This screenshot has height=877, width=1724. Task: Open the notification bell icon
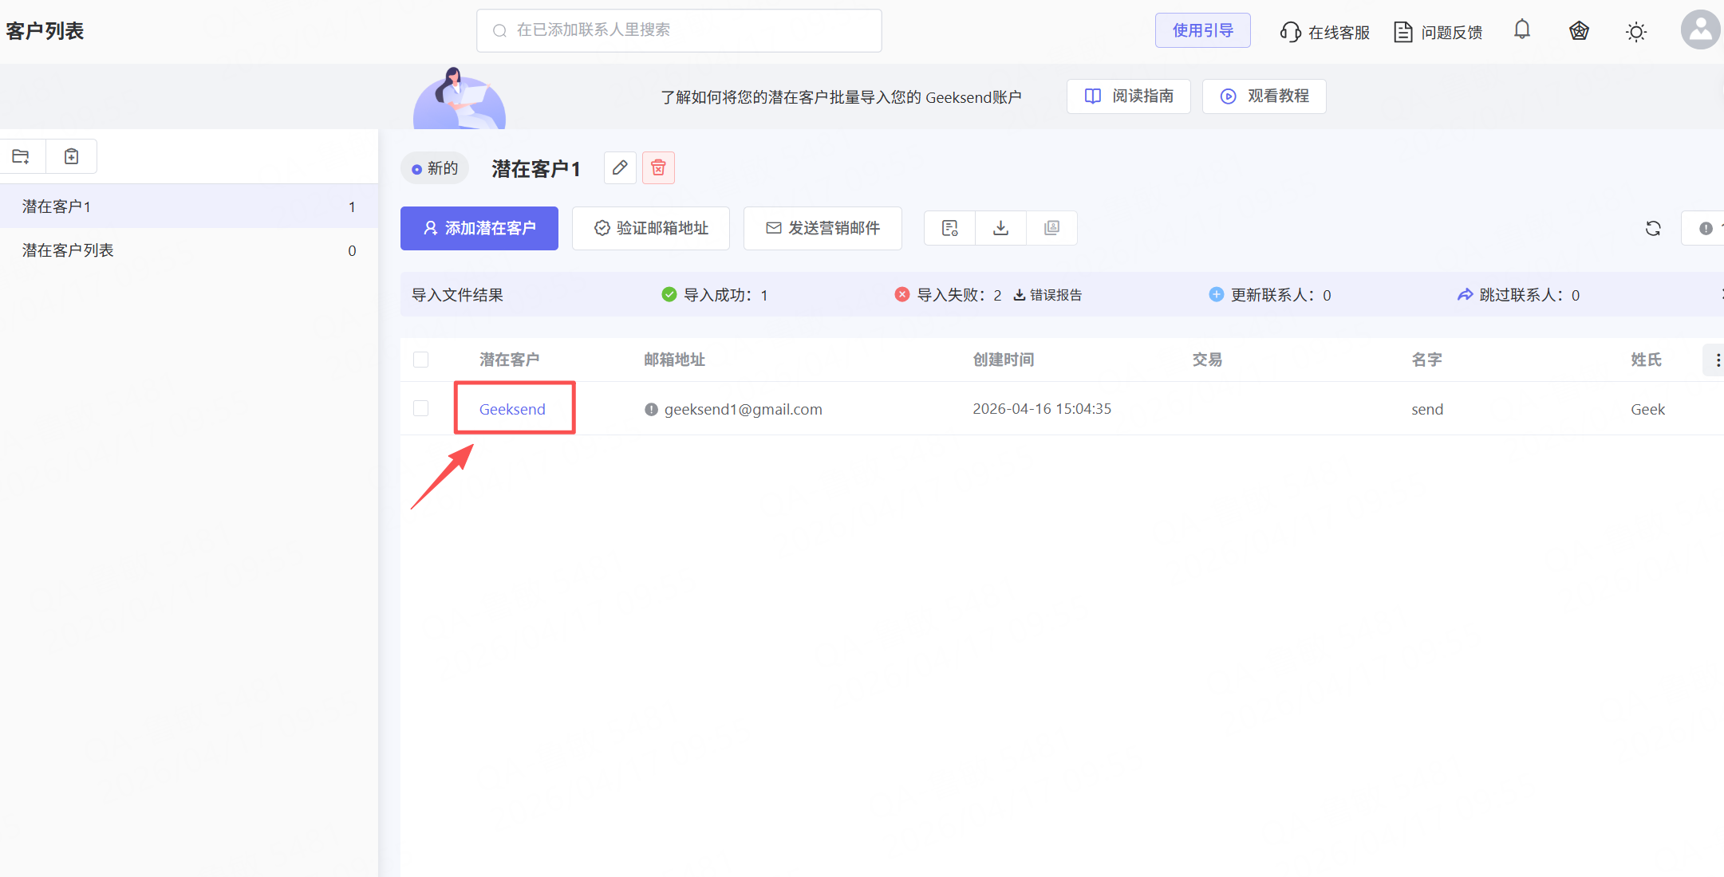1522,30
